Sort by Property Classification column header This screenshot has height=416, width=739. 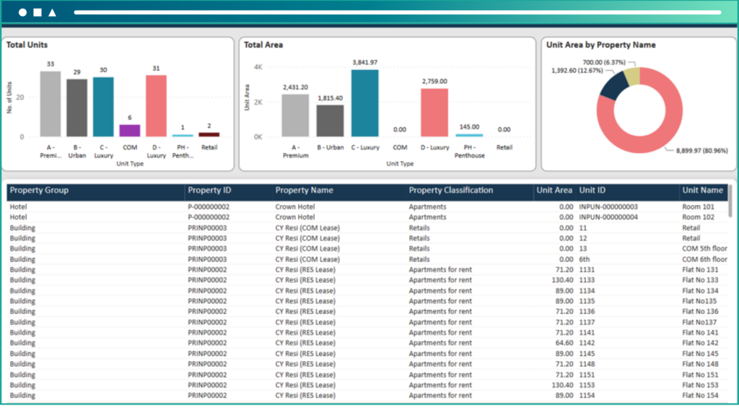pos(450,191)
